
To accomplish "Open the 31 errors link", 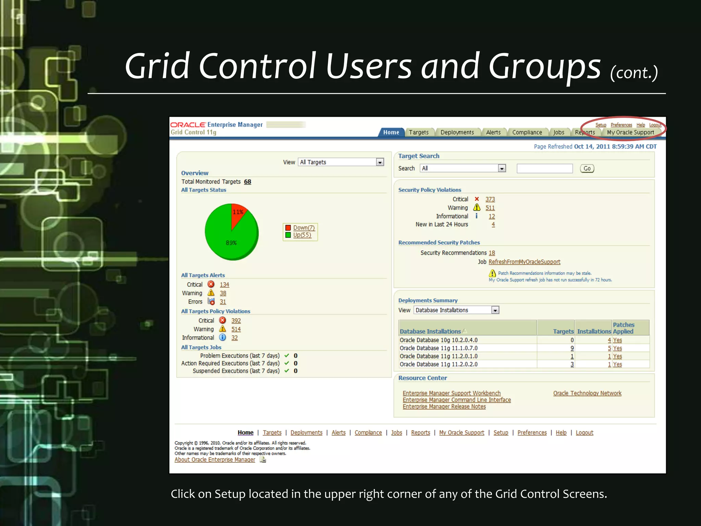I will point(223,302).
